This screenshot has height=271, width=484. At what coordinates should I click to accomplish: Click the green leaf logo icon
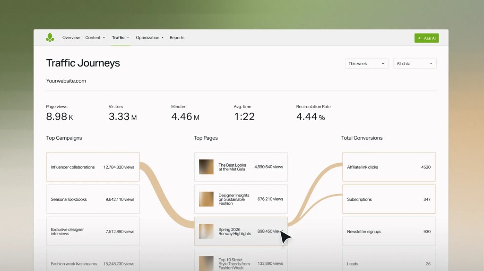[x=50, y=38]
